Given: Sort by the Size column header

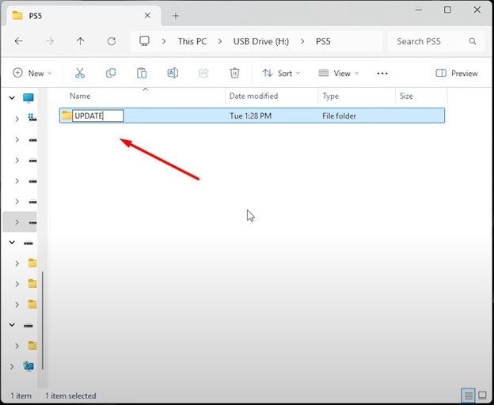Looking at the screenshot, I should [406, 96].
